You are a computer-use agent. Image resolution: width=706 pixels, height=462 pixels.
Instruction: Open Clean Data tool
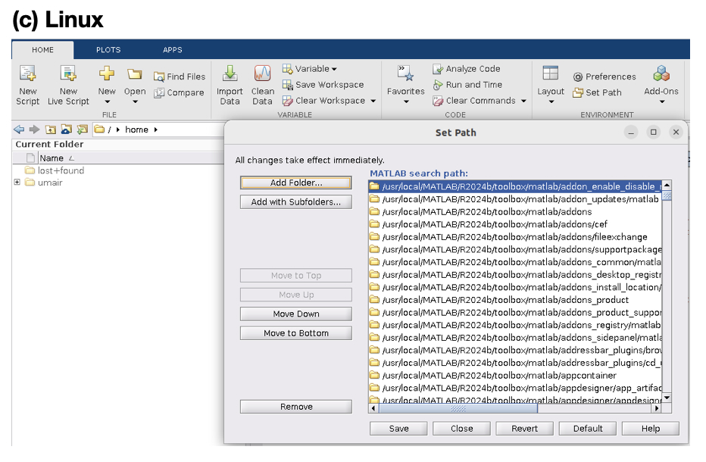coord(263,85)
